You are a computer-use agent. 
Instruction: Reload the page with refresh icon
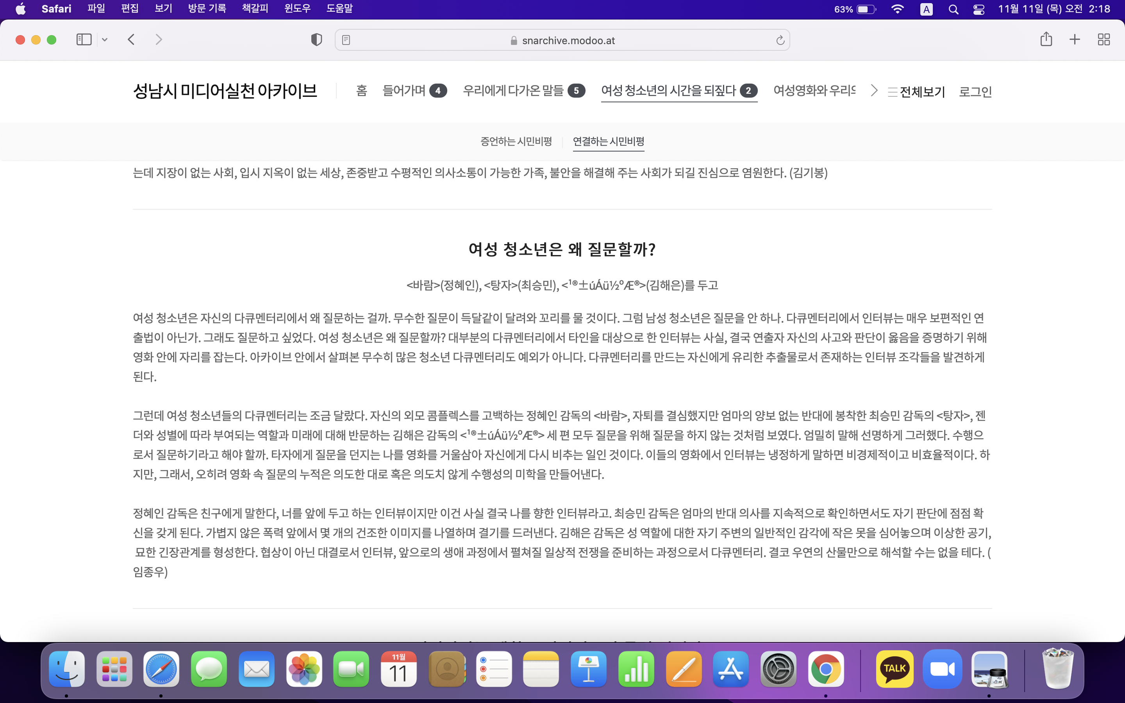tap(780, 41)
